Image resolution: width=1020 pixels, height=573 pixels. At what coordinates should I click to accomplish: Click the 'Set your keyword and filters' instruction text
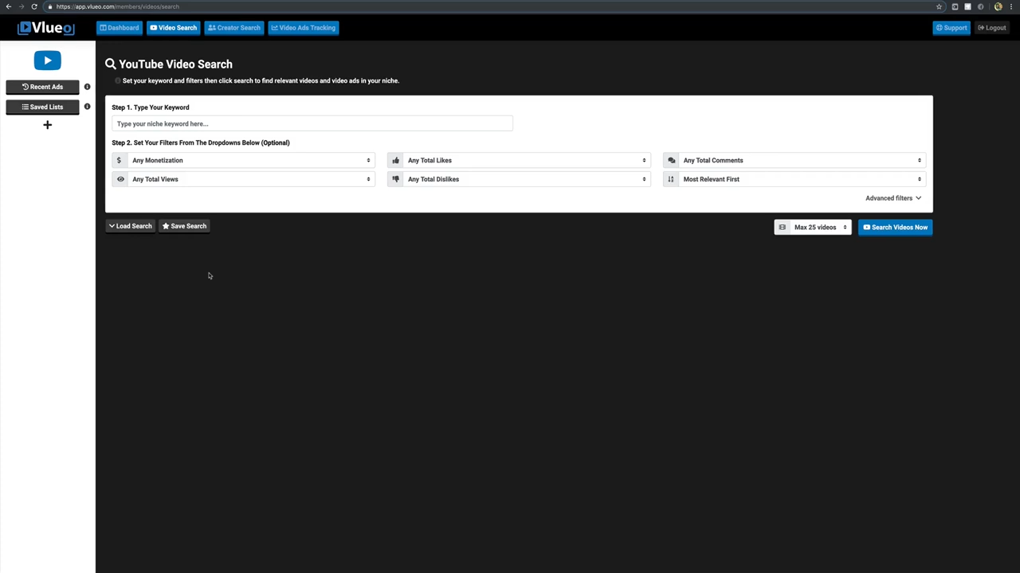pyautogui.click(x=261, y=80)
